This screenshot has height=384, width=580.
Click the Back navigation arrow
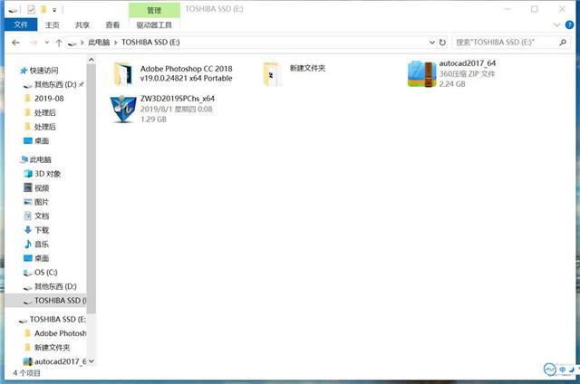(x=16, y=42)
